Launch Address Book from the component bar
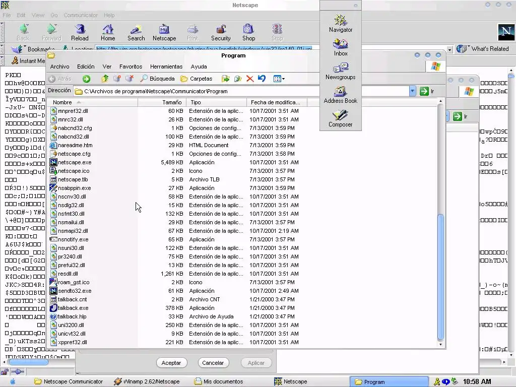516x387 pixels. [x=340, y=95]
